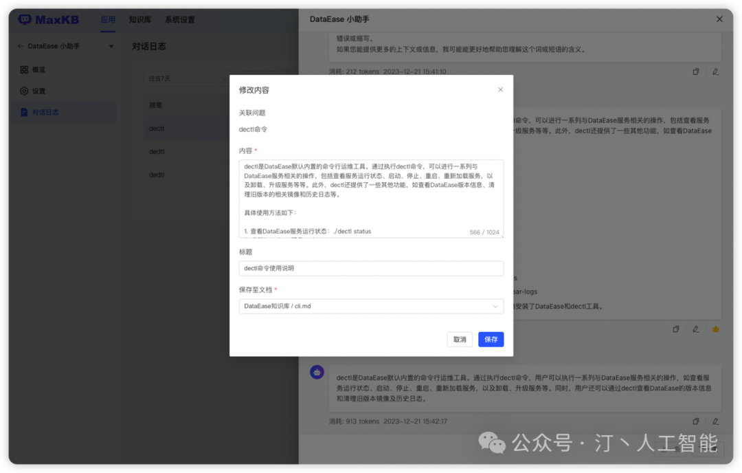This screenshot has width=742, height=473.
Task: Switch to the 知识库 tab
Action: pyautogui.click(x=140, y=20)
